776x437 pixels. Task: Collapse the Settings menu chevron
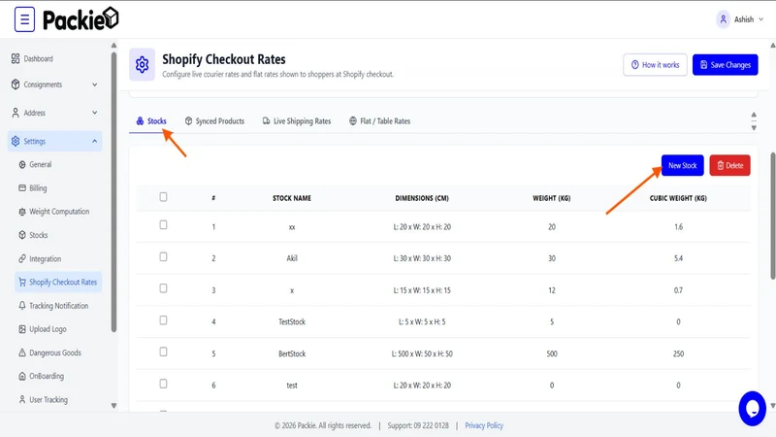pyautogui.click(x=94, y=141)
